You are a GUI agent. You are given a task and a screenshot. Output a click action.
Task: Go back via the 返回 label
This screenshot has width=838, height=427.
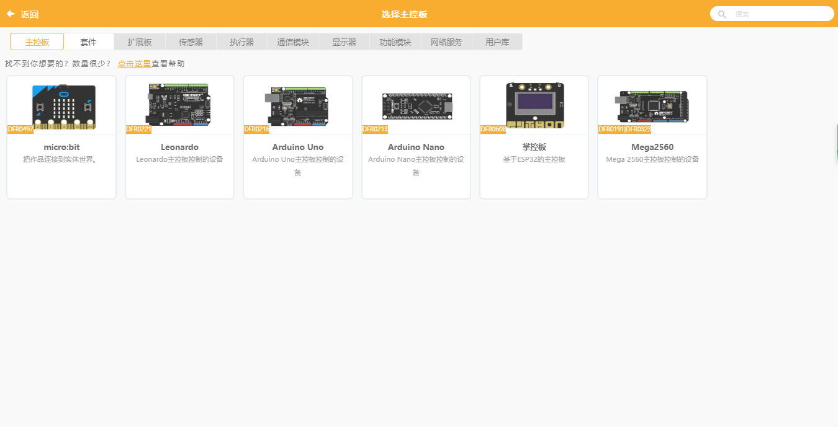coord(29,14)
